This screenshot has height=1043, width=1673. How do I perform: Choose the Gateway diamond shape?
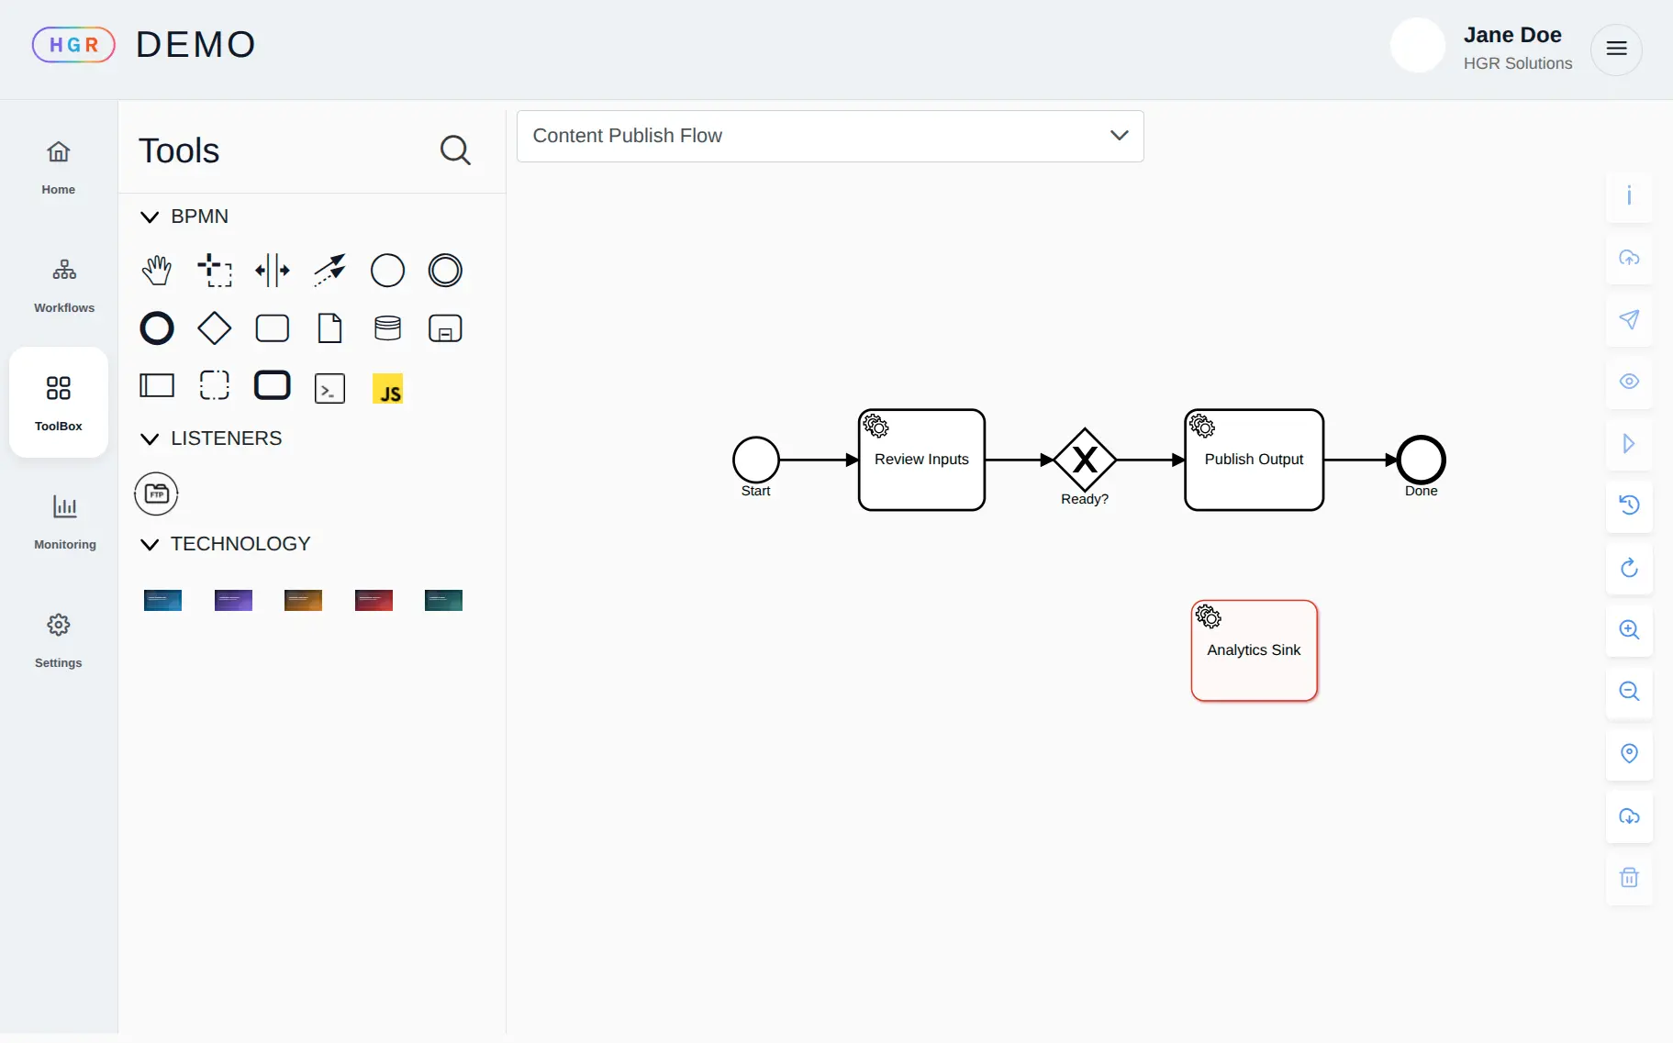(215, 328)
